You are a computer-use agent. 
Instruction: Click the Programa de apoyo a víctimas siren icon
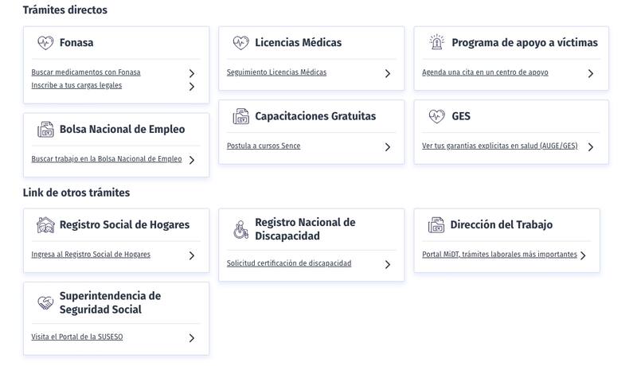[x=436, y=43]
